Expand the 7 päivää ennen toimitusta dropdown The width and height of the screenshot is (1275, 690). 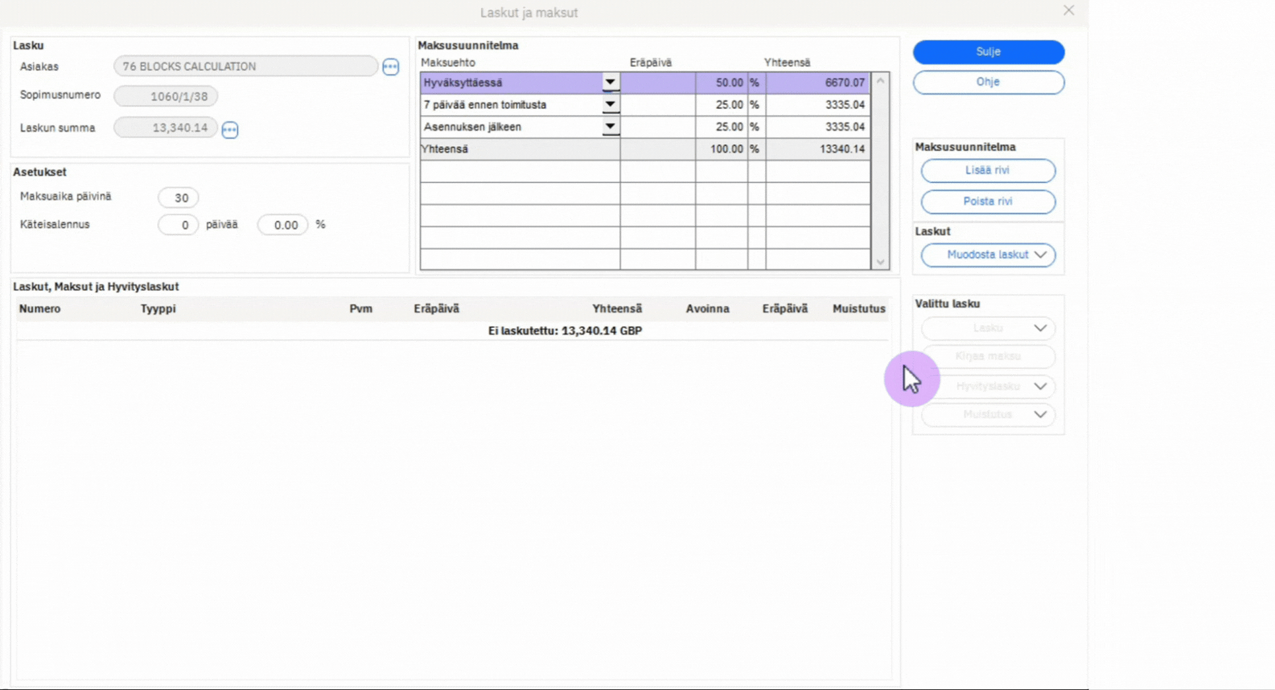pos(610,104)
